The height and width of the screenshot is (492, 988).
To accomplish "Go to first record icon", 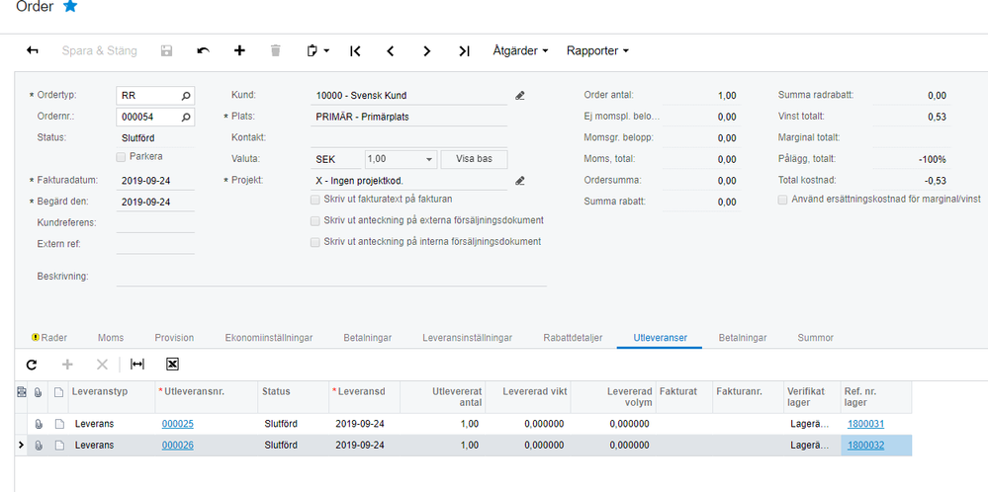I will tap(355, 50).
